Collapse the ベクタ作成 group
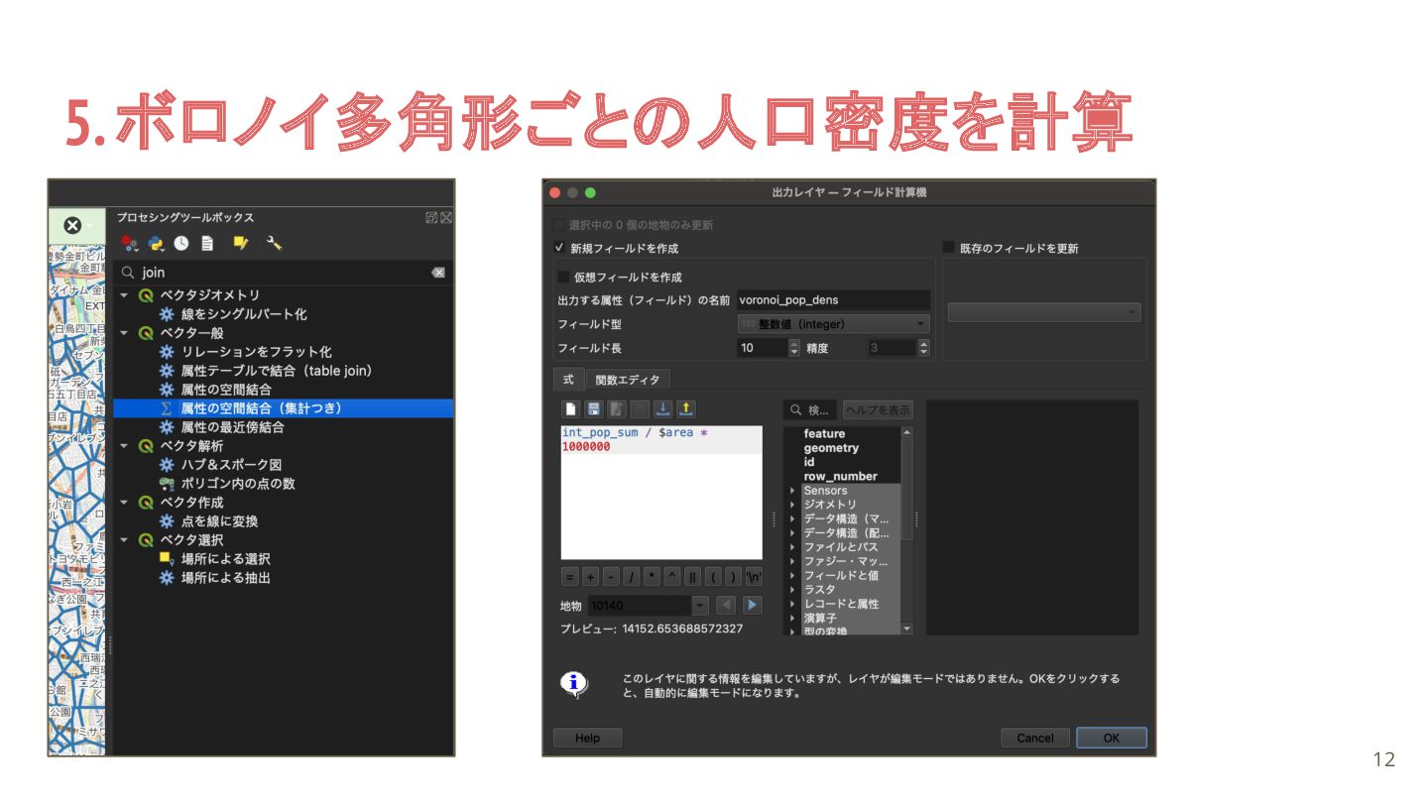The height and width of the screenshot is (803, 1428). (124, 503)
